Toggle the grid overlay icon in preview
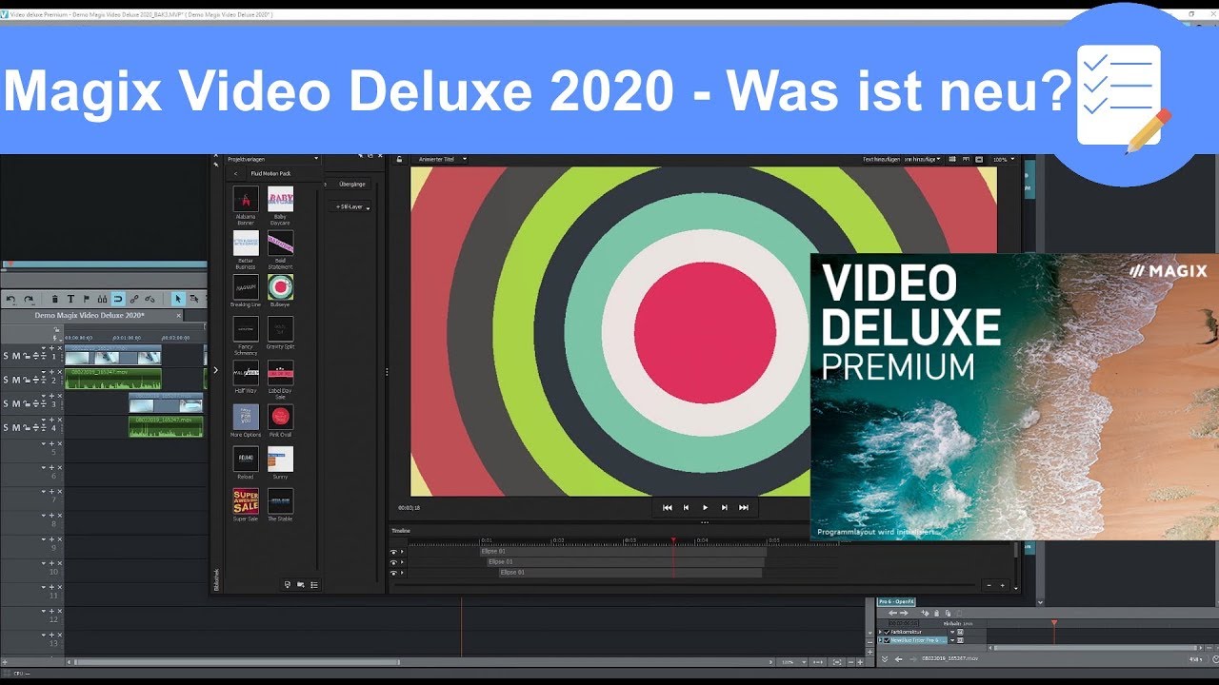This screenshot has height=685, width=1219. (x=952, y=159)
